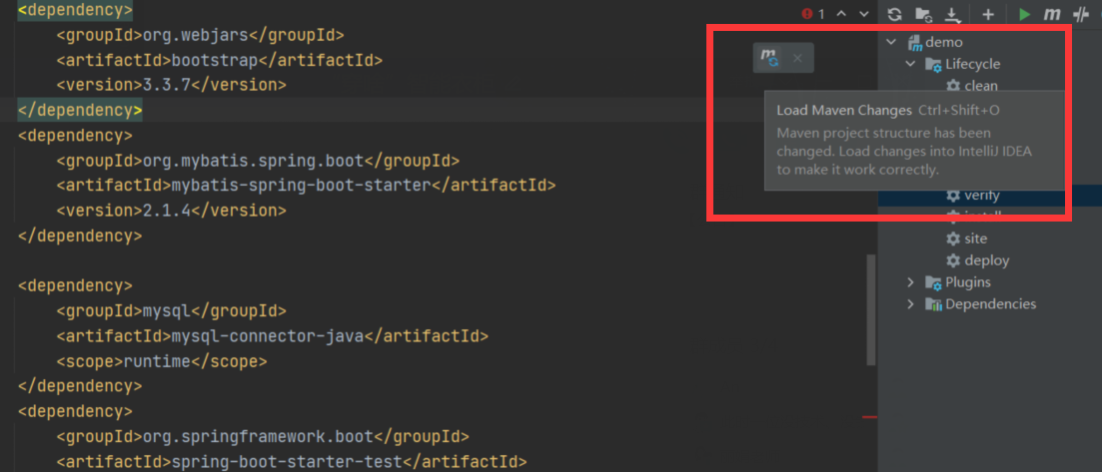Click the bootstrap artifactId text
The image size is (1102, 472).
click(215, 60)
